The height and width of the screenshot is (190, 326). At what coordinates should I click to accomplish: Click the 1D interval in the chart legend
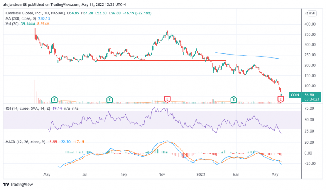coord(46,13)
